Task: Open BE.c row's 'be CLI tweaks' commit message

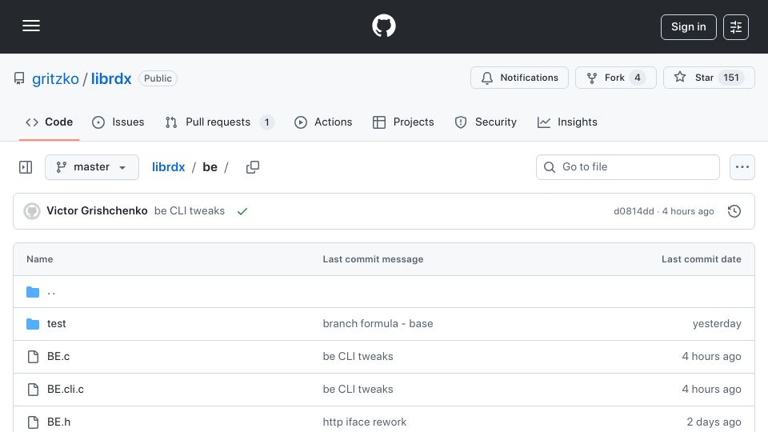Action: (358, 357)
